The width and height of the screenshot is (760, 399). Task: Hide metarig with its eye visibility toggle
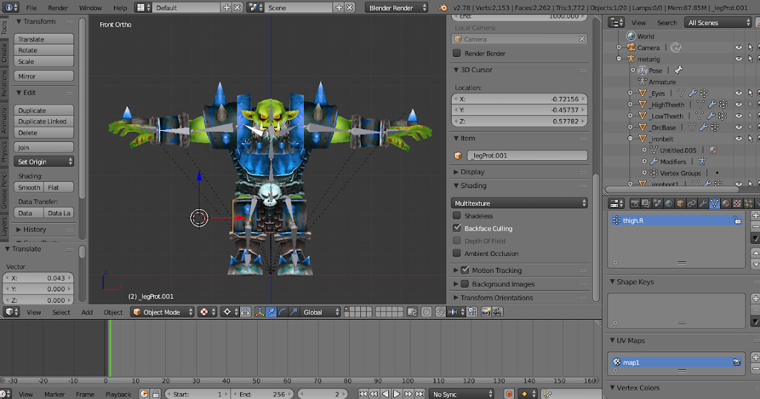738,59
